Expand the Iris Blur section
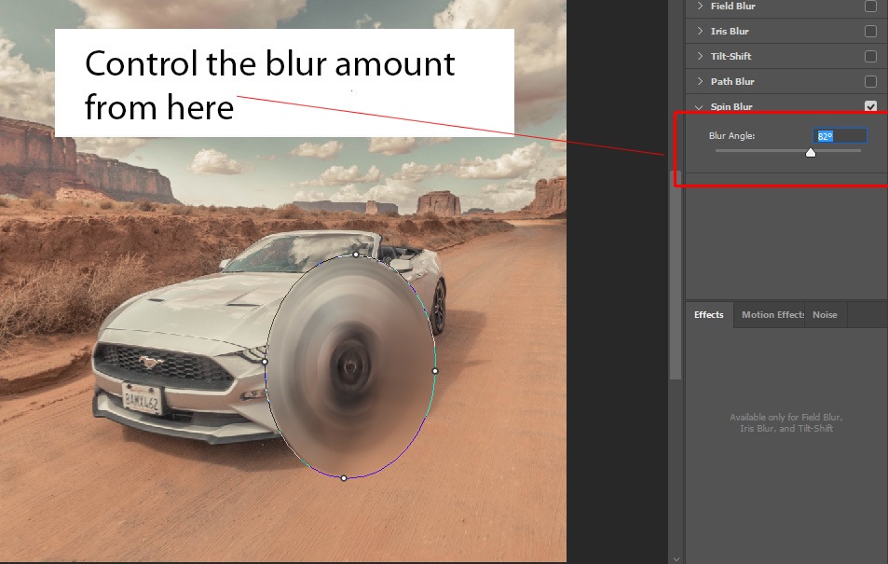888x564 pixels. click(x=700, y=32)
